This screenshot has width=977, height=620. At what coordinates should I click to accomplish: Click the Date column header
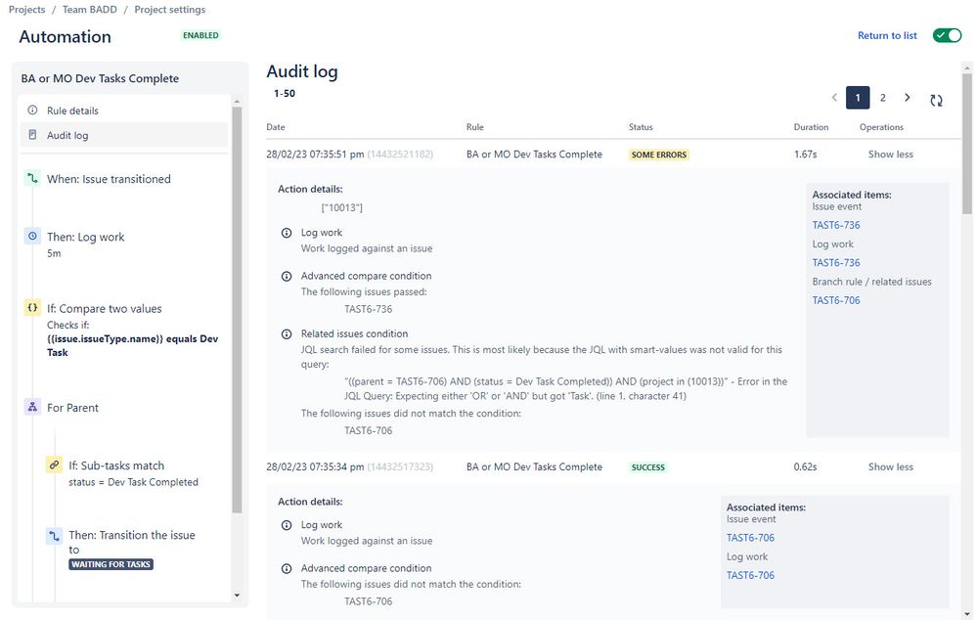(276, 126)
